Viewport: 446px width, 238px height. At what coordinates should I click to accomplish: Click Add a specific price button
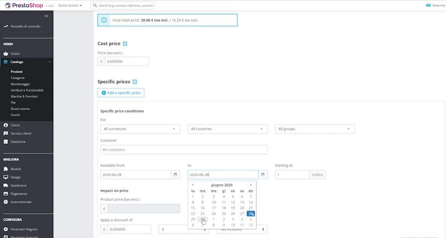(x=121, y=93)
